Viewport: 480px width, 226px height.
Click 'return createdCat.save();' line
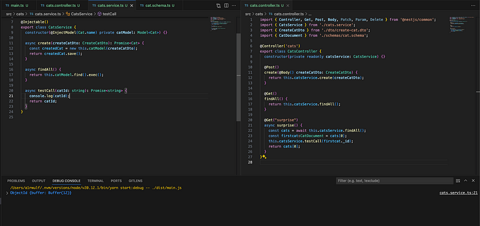click(56, 53)
